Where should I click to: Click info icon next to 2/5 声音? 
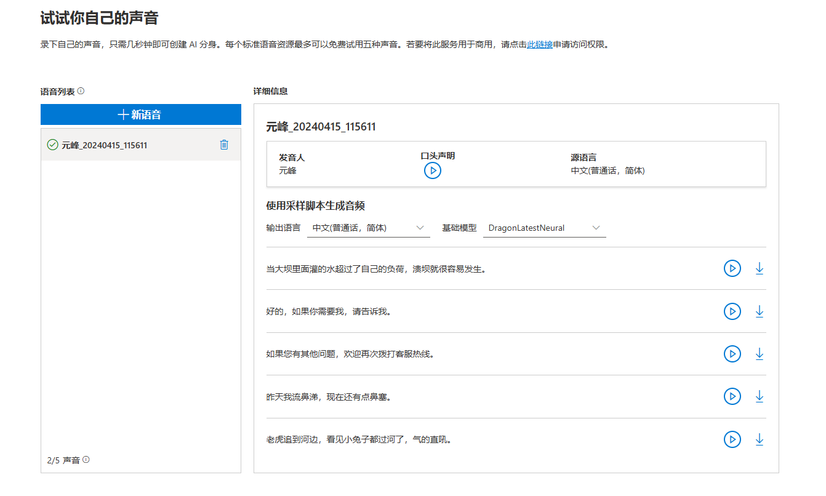point(86,460)
